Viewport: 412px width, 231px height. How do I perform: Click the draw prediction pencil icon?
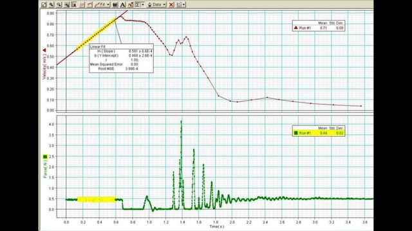(x=130, y=4)
